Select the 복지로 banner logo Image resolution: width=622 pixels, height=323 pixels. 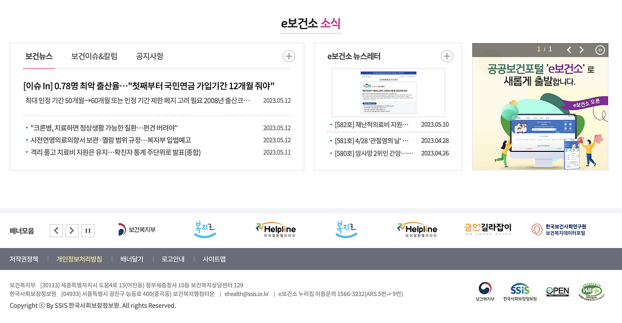[x=204, y=228]
